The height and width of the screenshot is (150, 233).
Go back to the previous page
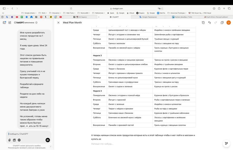[12, 9]
